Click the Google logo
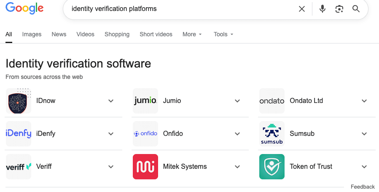This screenshot has width=379, height=192. [24, 8]
